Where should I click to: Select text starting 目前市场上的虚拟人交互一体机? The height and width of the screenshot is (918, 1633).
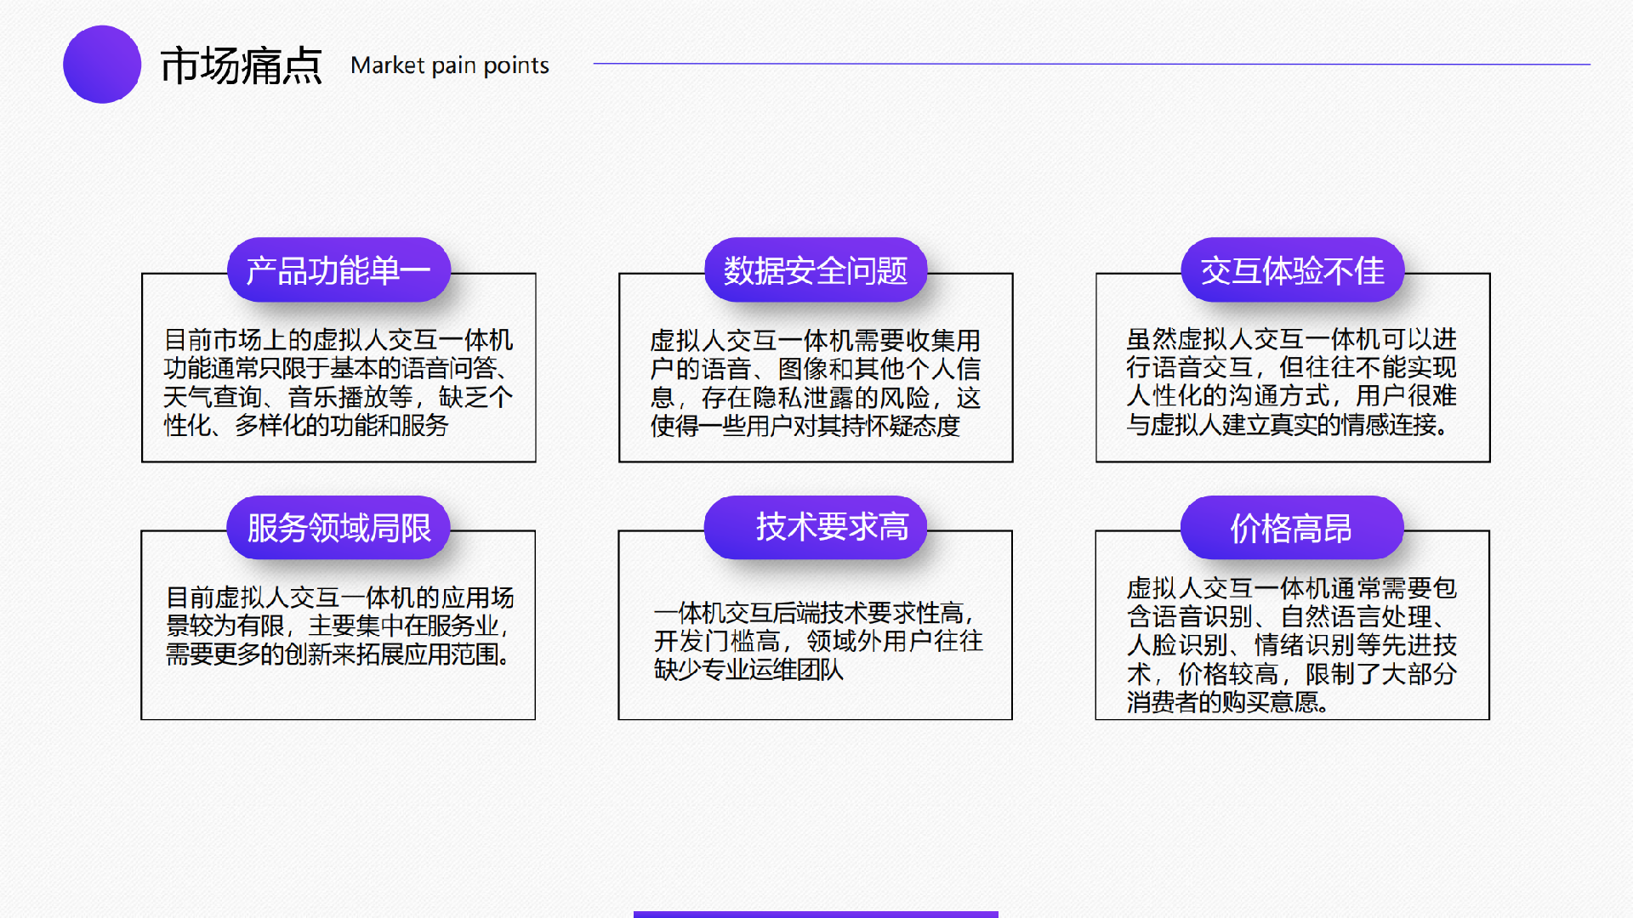pos(339,382)
